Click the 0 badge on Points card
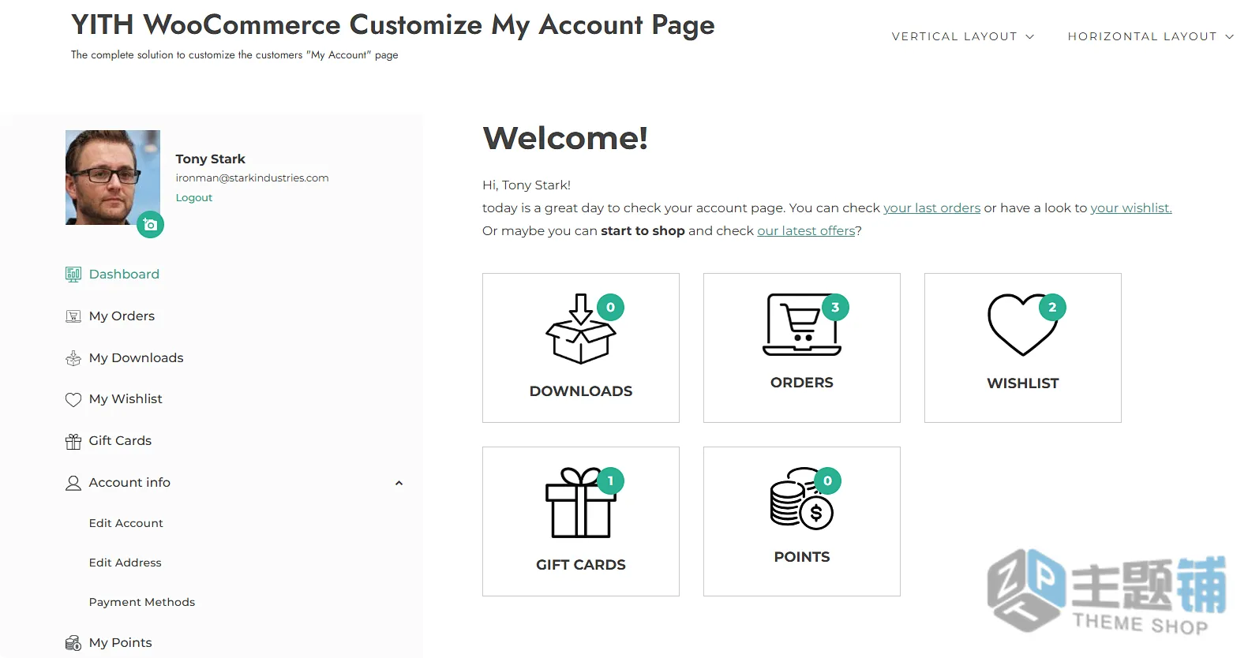 (827, 481)
